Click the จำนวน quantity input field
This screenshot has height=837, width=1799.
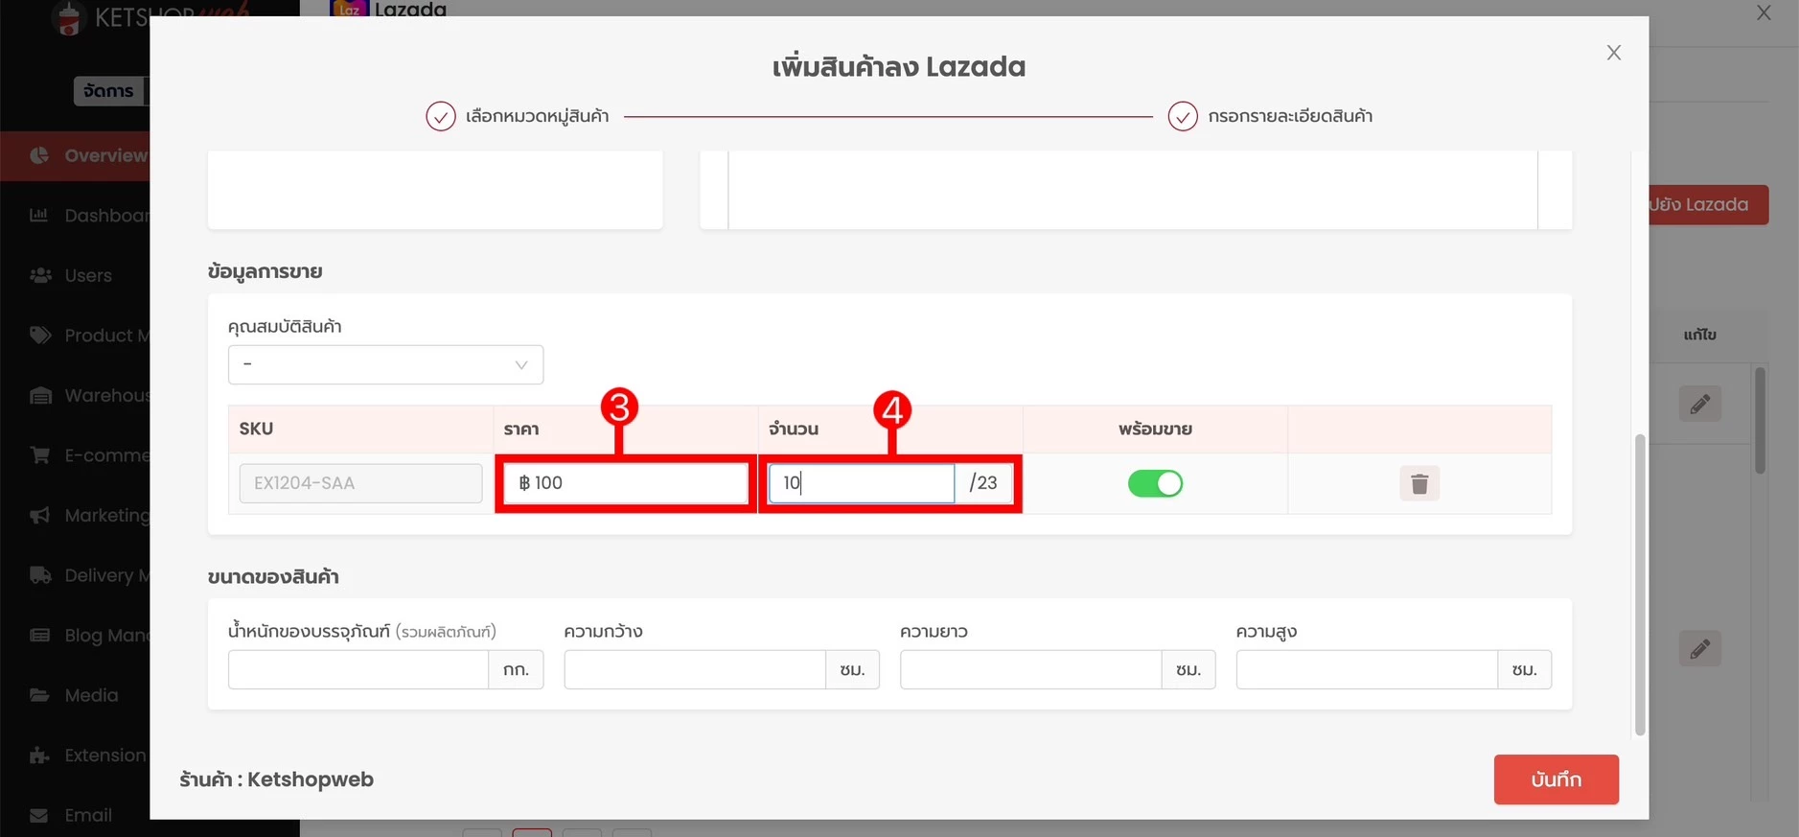tap(861, 483)
